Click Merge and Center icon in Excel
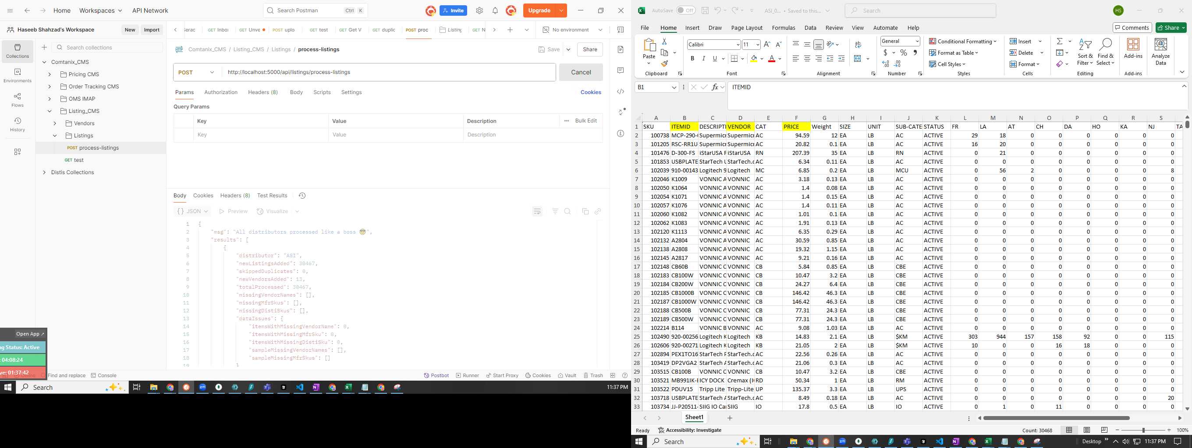 (858, 59)
